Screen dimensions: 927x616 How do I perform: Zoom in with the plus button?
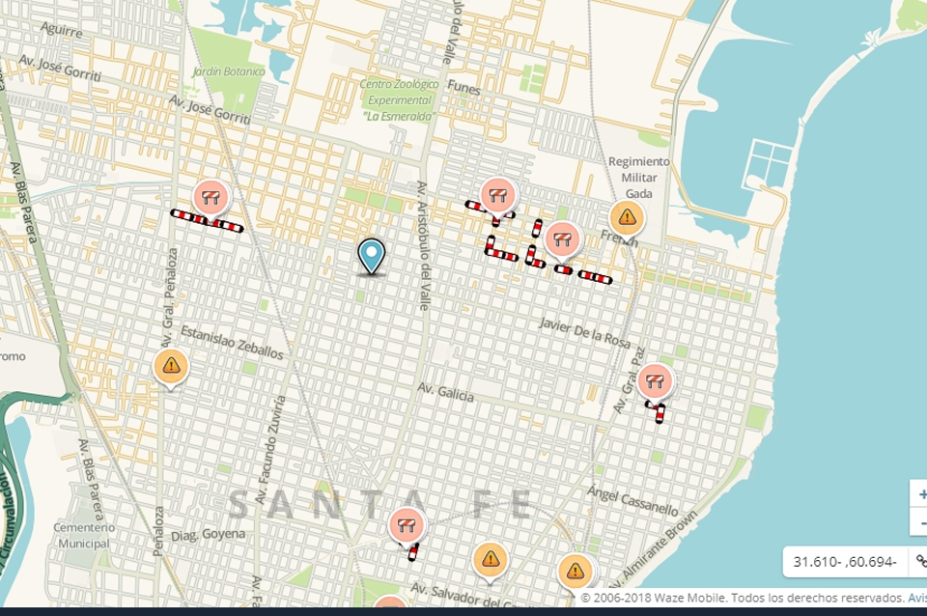coord(921,493)
